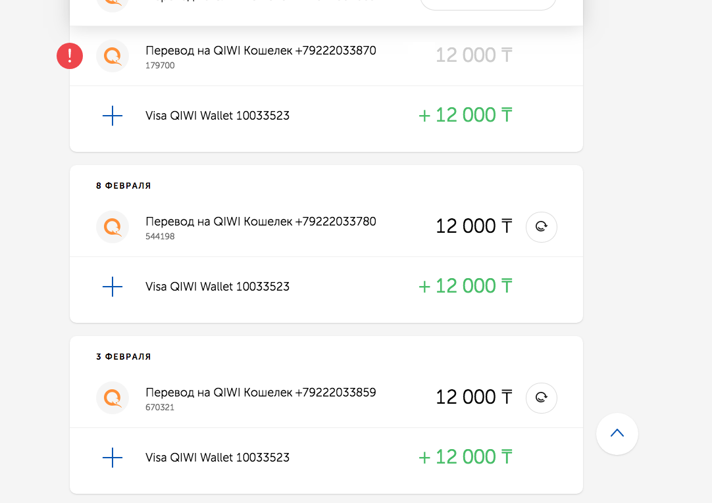Click blue plus icon under 8 ФЕВРАЛЯ
Screen dimensions: 712x503
[x=113, y=287]
